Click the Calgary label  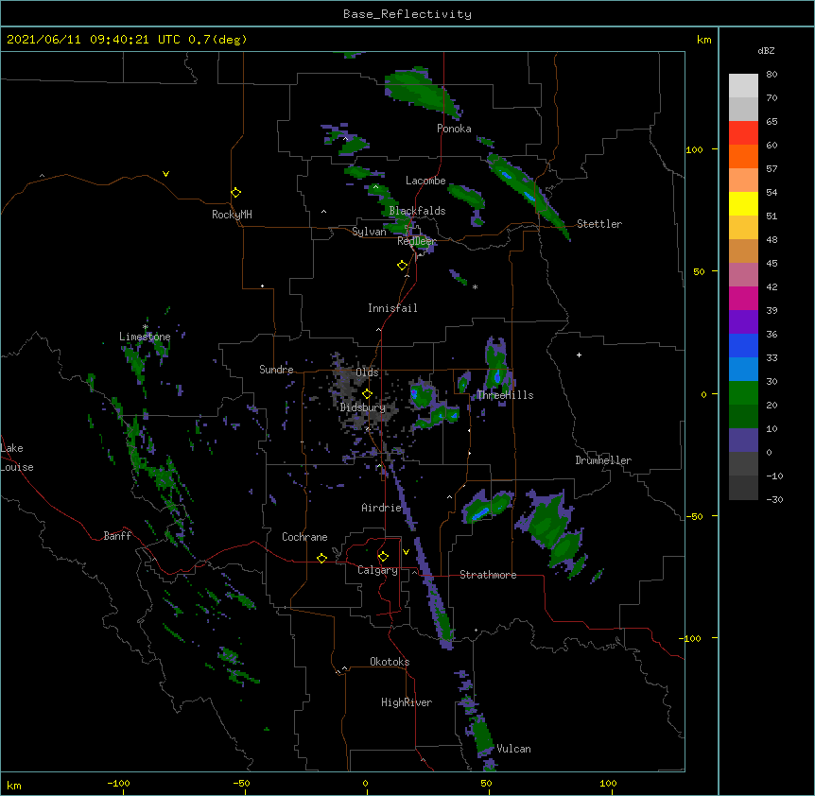[378, 570]
